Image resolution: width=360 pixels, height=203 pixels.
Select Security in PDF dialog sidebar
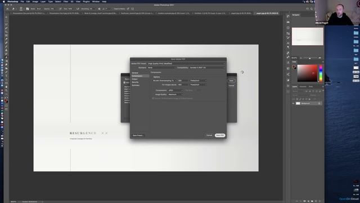click(x=135, y=82)
